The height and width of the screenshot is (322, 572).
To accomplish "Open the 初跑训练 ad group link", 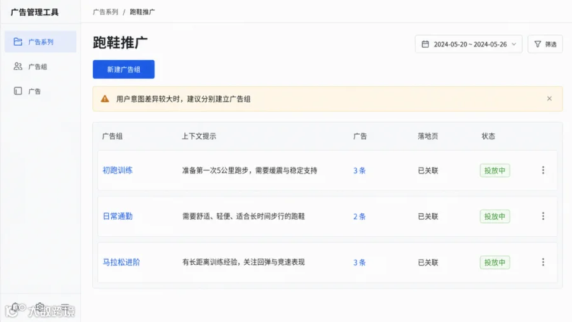I will (118, 170).
